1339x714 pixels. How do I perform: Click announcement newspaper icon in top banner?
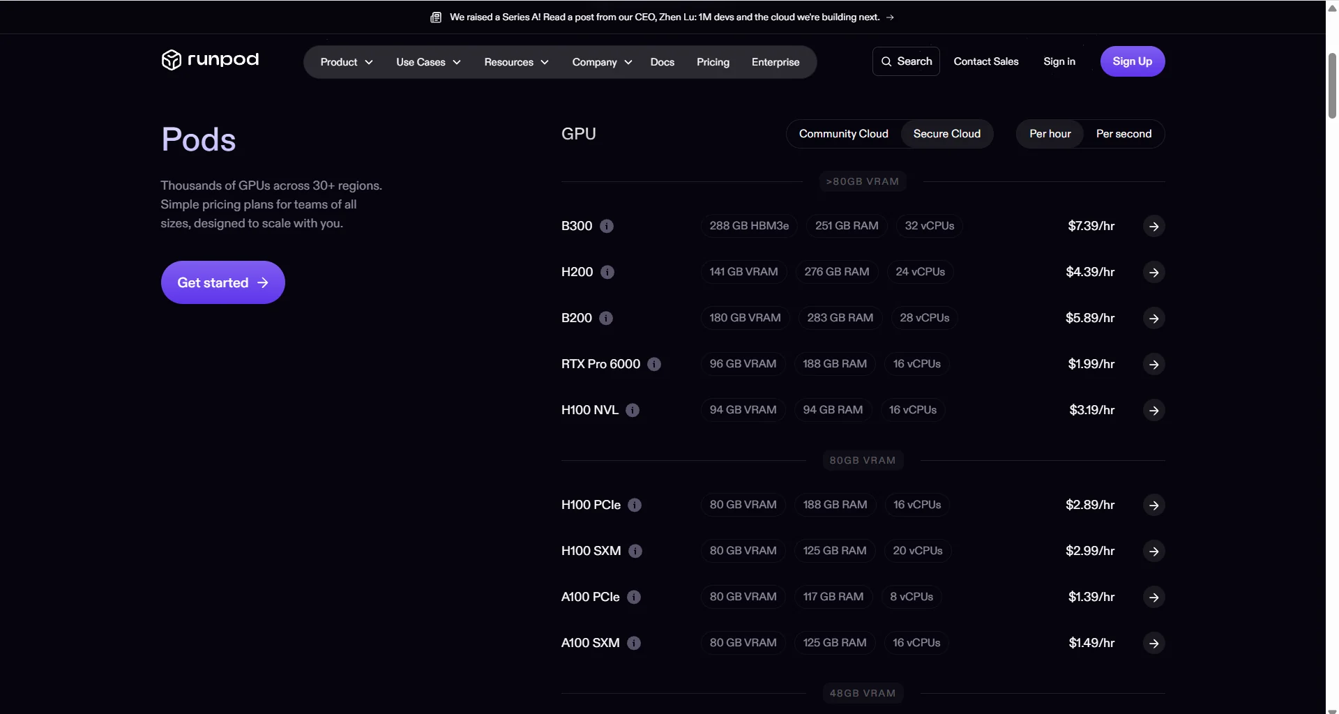pyautogui.click(x=436, y=17)
